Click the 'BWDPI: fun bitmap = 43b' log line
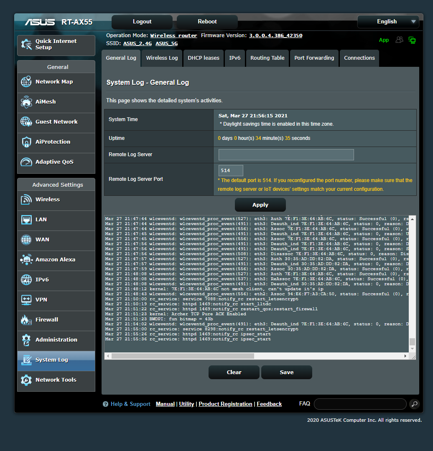The image size is (433, 451). pos(159,319)
